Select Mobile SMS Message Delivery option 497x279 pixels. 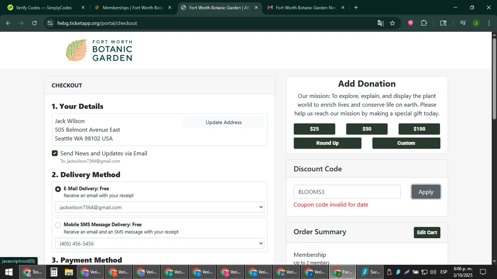click(58, 225)
